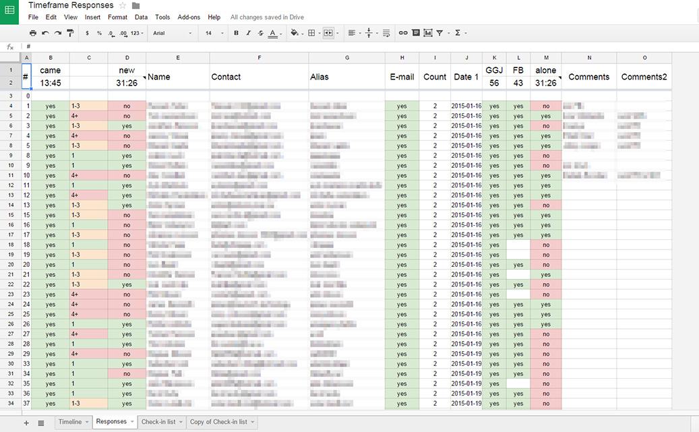Show the all sheets list button
This screenshot has width=699, height=432.
pos(41,423)
